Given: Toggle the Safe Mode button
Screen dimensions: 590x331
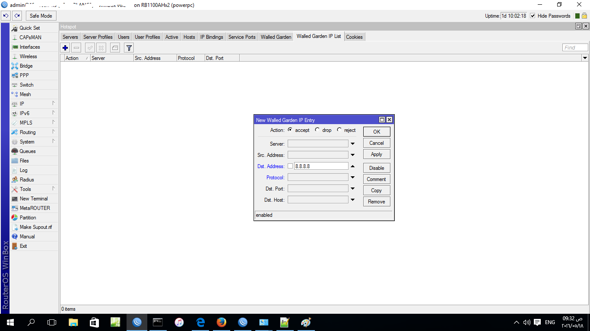Looking at the screenshot, I should tap(41, 16).
